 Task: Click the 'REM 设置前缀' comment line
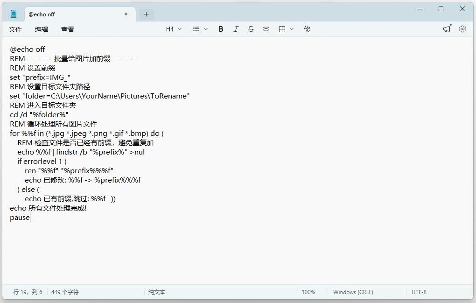tap(33, 68)
